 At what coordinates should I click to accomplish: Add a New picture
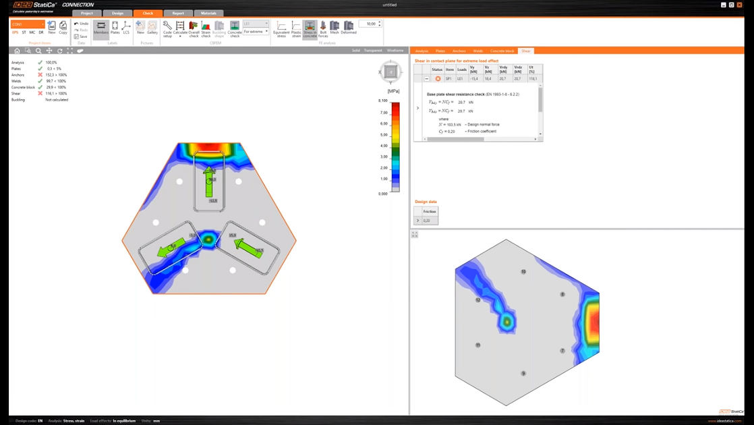pyautogui.click(x=140, y=28)
